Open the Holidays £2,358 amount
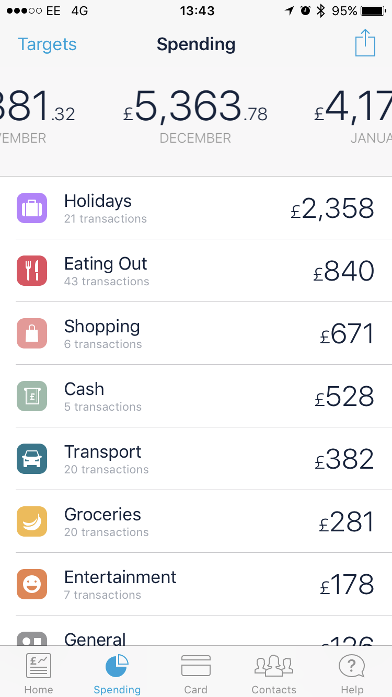The width and height of the screenshot is (392, 697). (332, 208)
